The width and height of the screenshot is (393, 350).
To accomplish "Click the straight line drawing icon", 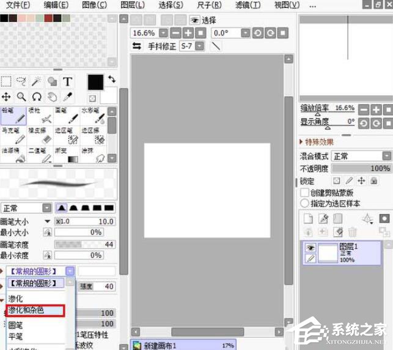I will 216,46.
